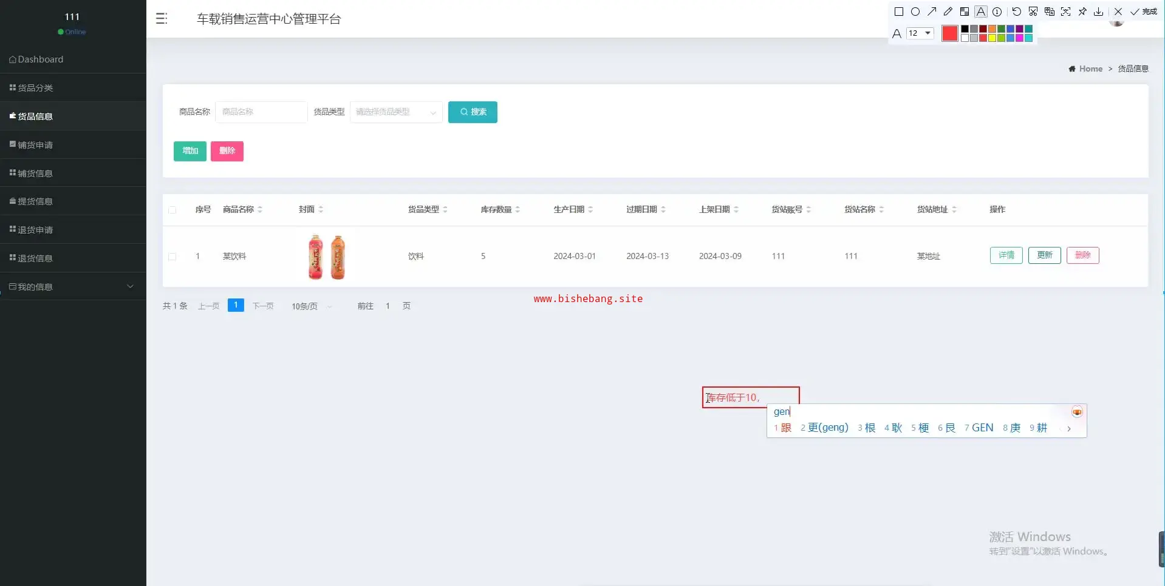This screenshot has height=586, width=1165.
Task: Click the 某饮料 bottle cover thumbnail
Action: click(x=327, y=257)
